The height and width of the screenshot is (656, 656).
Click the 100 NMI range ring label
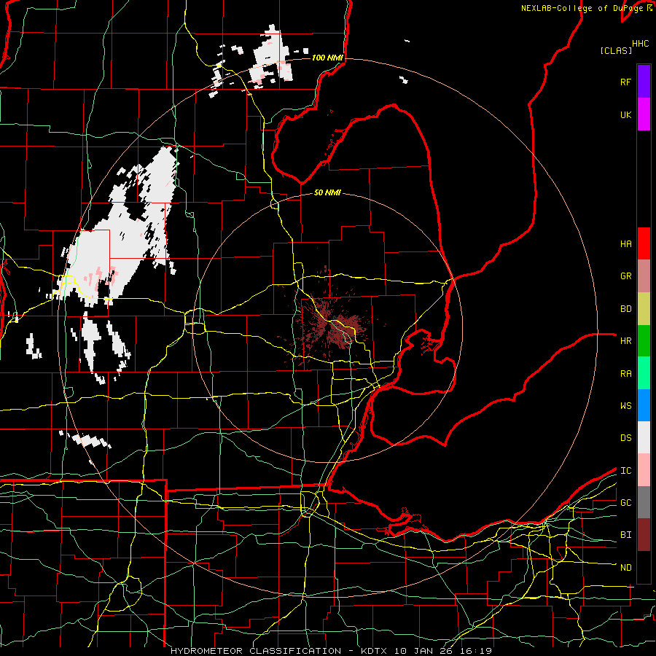pos(327,58)
